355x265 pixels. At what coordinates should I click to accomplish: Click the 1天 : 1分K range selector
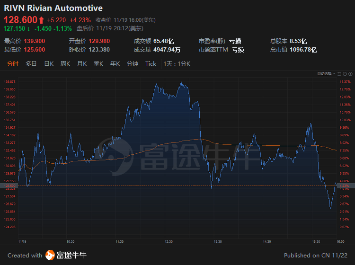tap(177, 64)
